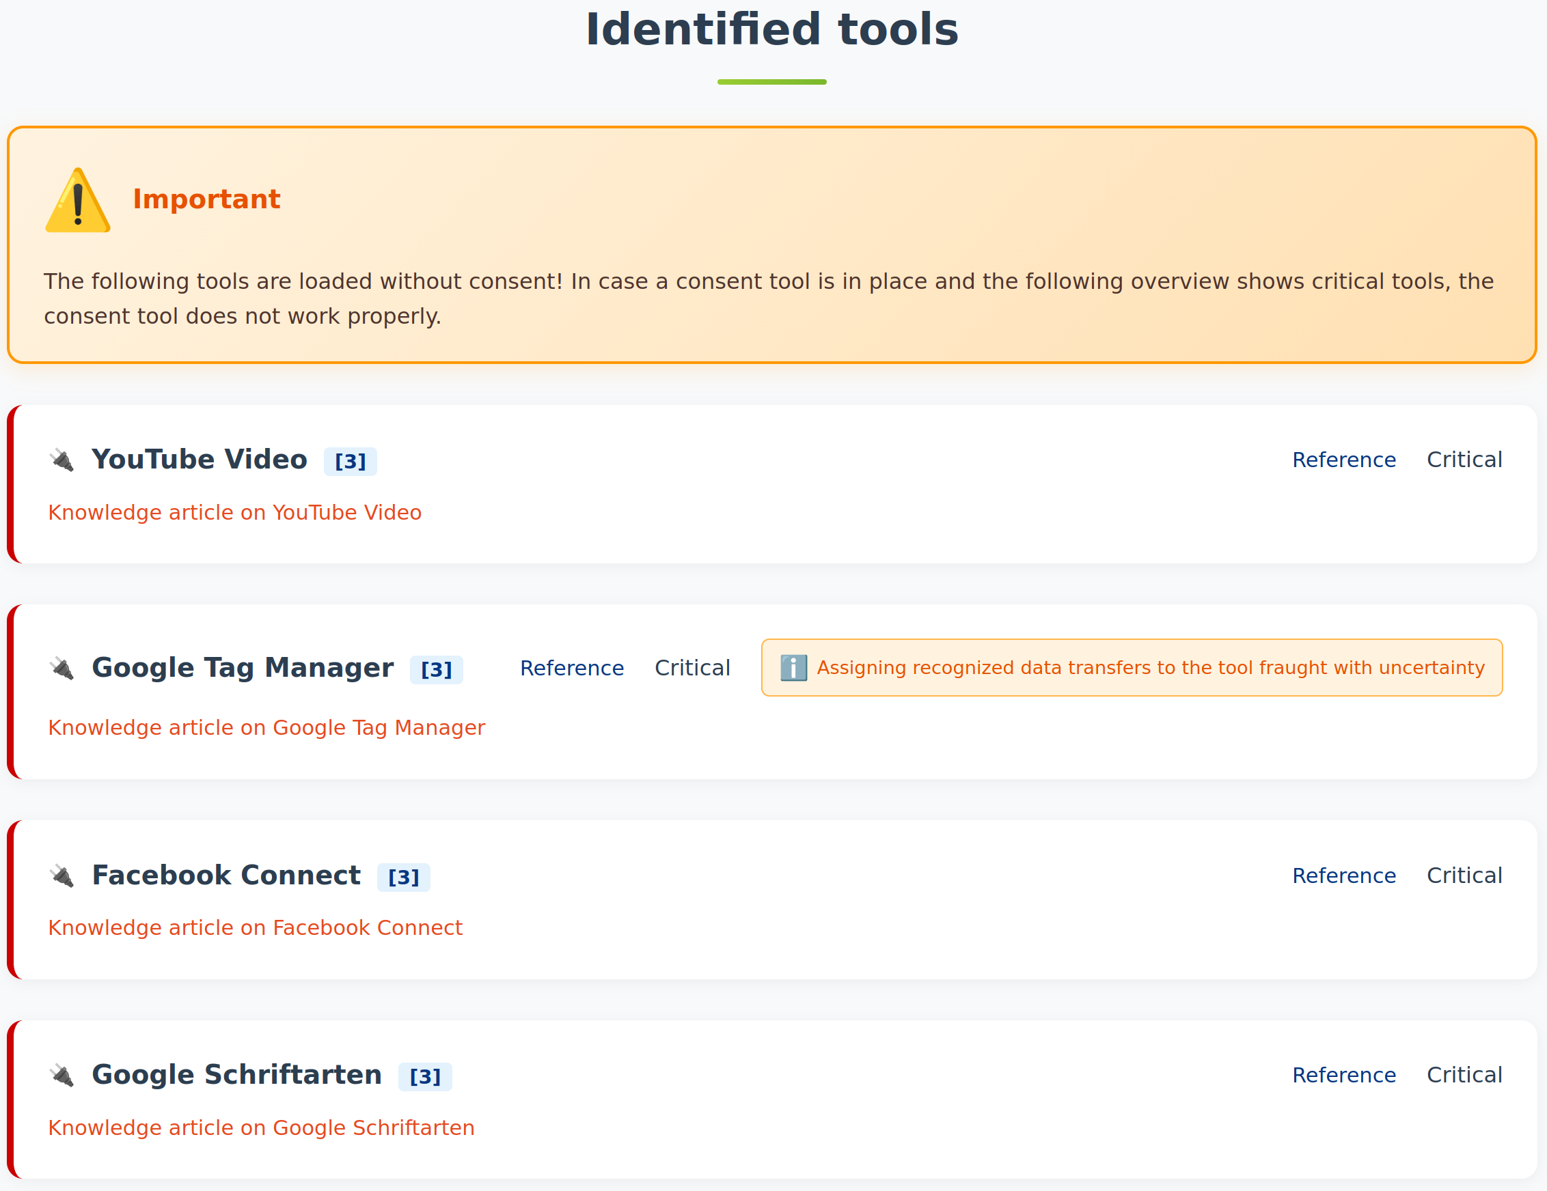Click the warning triangle icon beside Important
This screenshot has width=1547, height=1191.
click(78, 199)
